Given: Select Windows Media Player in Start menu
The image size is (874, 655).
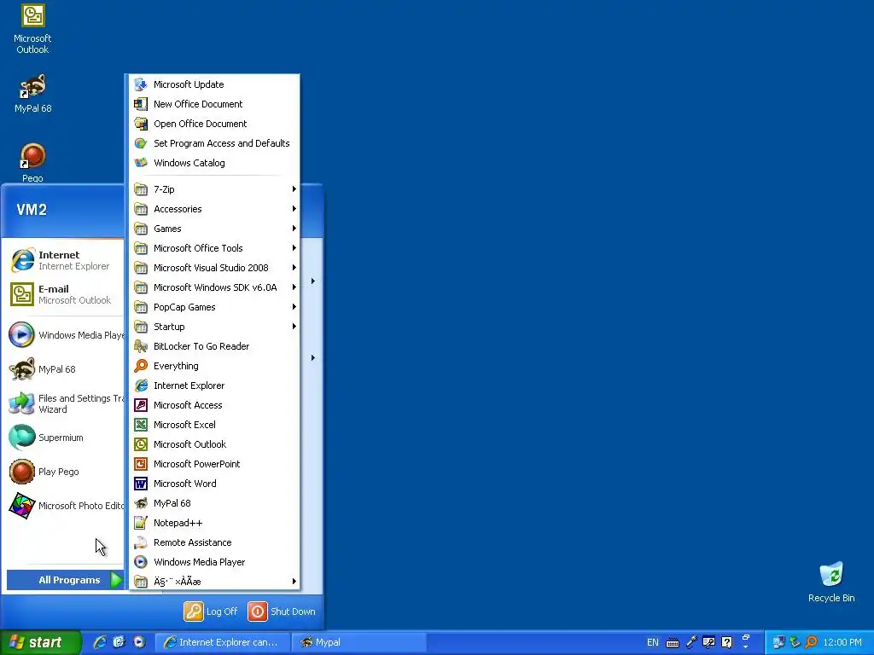Looking at the screenshot, I should (x=63, y=334).
